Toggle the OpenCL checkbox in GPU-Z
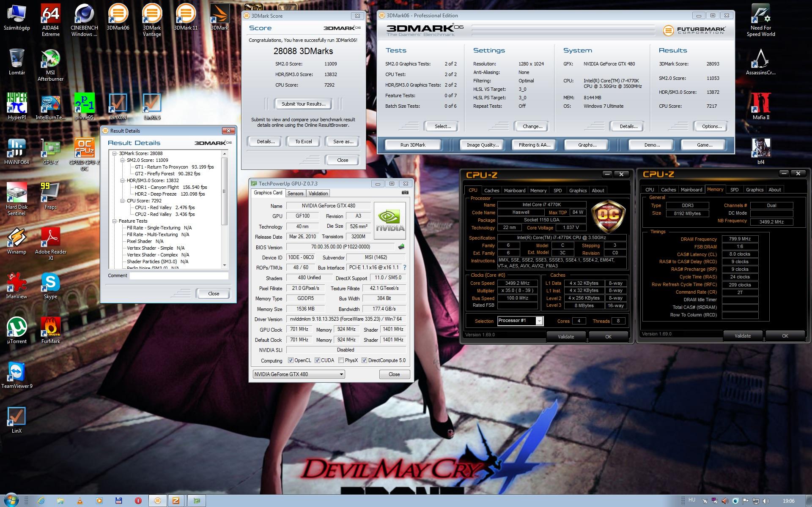The image size is (812, 507). tap(291, 360)
